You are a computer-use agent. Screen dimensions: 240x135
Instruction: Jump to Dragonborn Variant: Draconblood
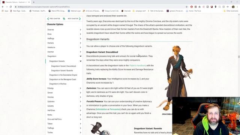(63, 66)
